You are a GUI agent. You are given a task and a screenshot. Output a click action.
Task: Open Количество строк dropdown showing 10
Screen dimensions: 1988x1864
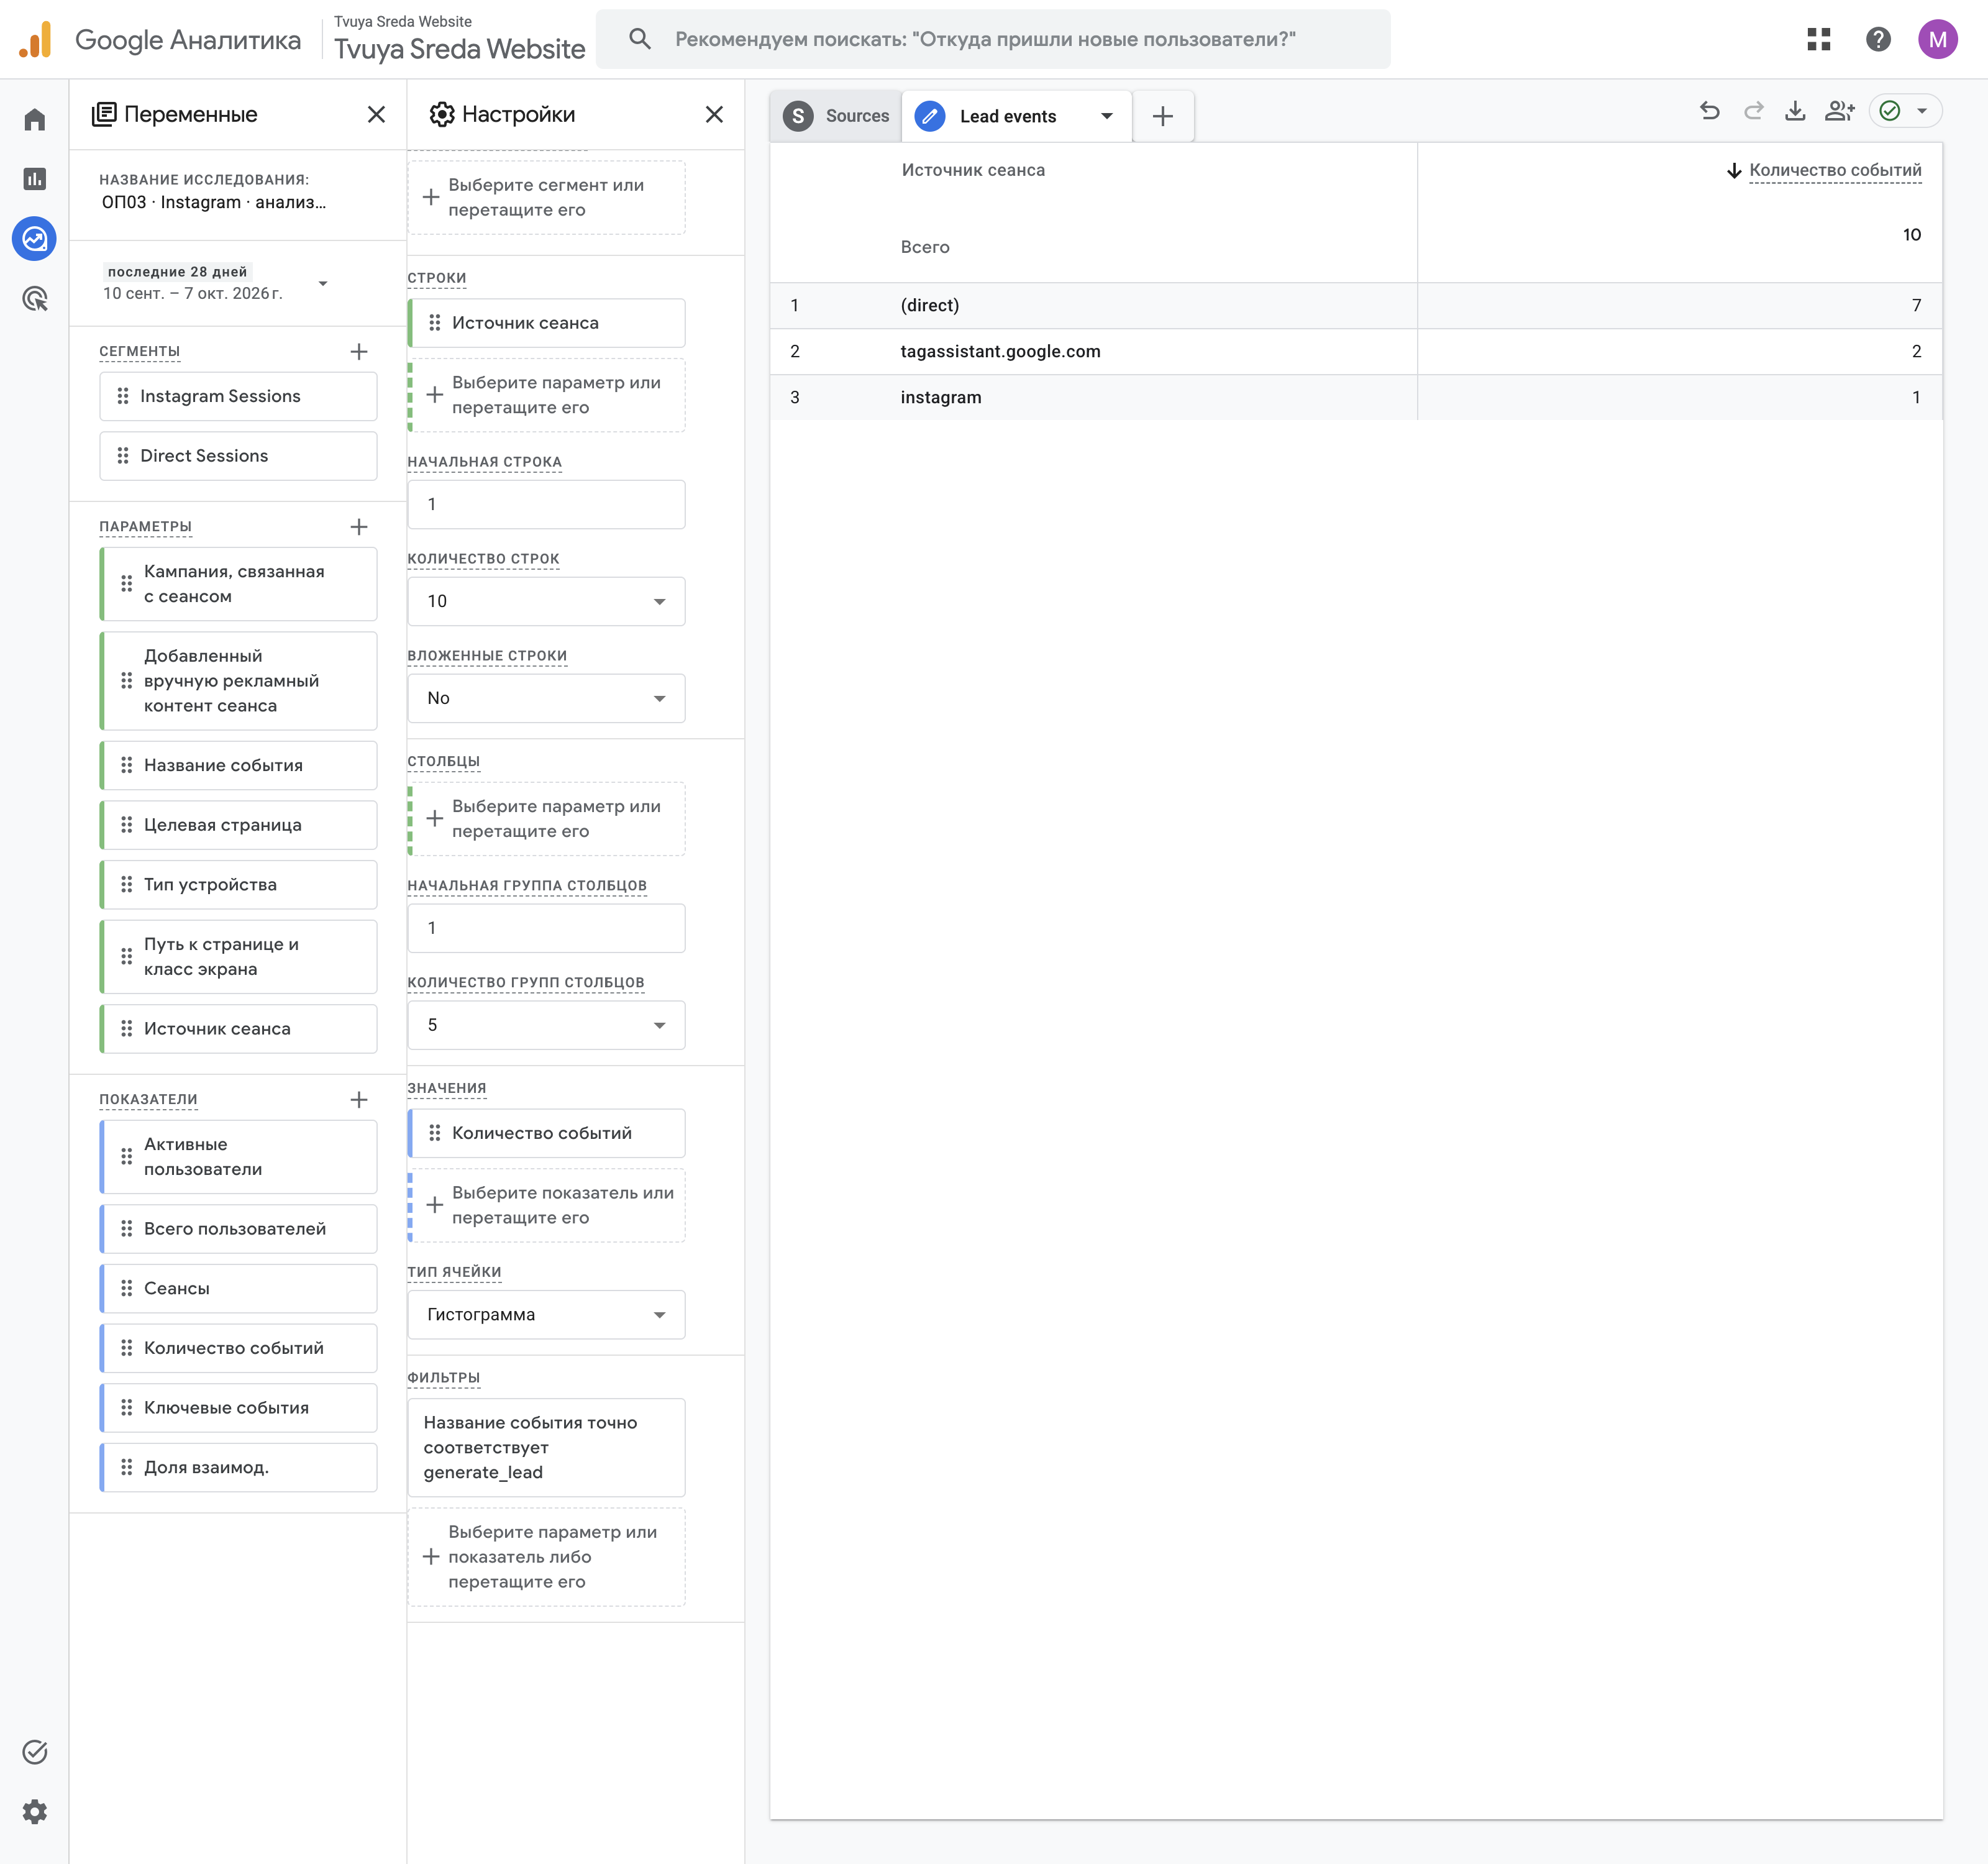click(546, 601)
